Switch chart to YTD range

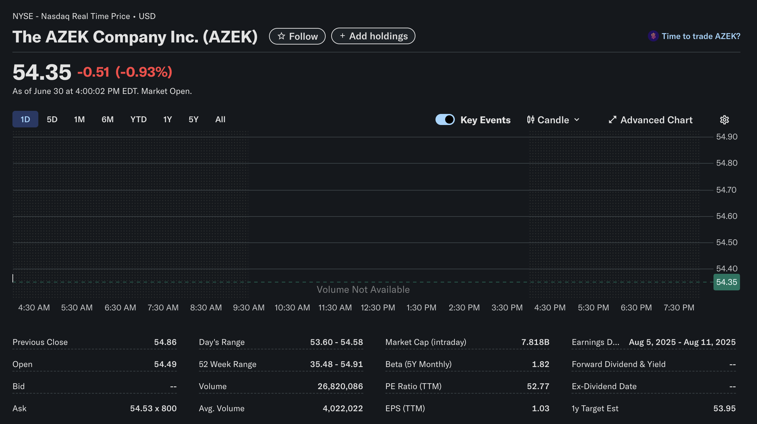138,119
